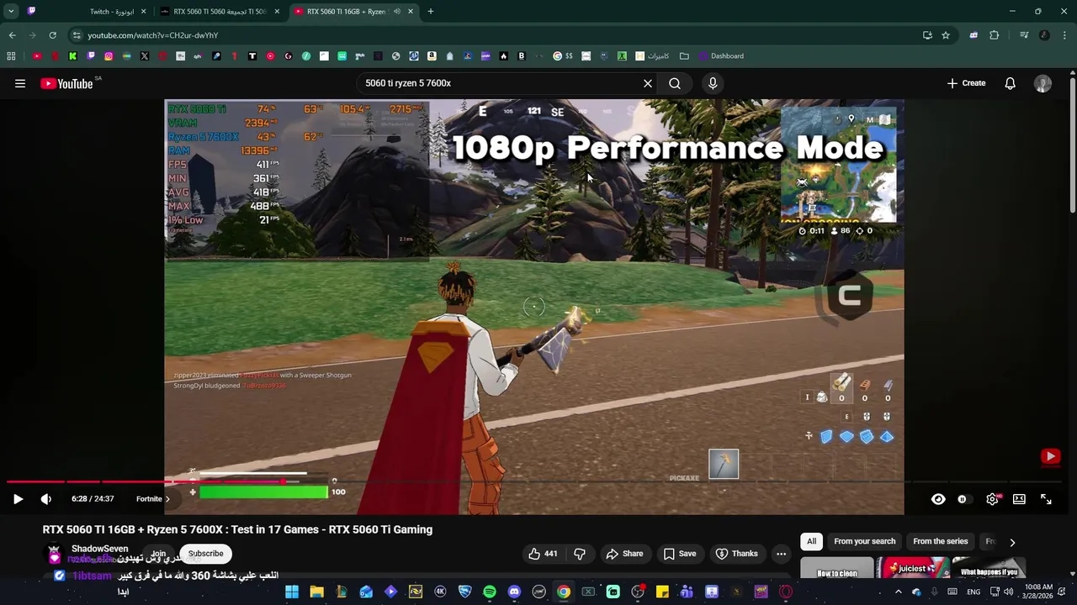Open the clock showing 10:08 AM

[x=1039, y=592]
